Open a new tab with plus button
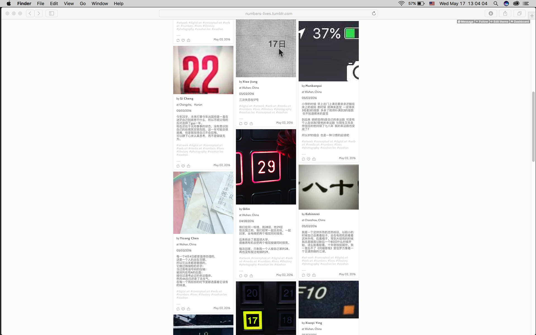 532,16
